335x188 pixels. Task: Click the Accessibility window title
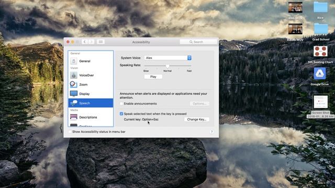141,42
